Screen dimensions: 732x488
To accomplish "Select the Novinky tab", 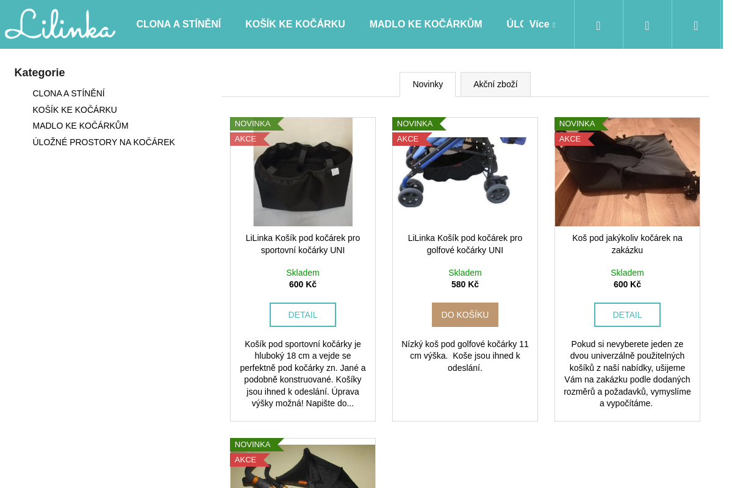I will coord(428,84).
